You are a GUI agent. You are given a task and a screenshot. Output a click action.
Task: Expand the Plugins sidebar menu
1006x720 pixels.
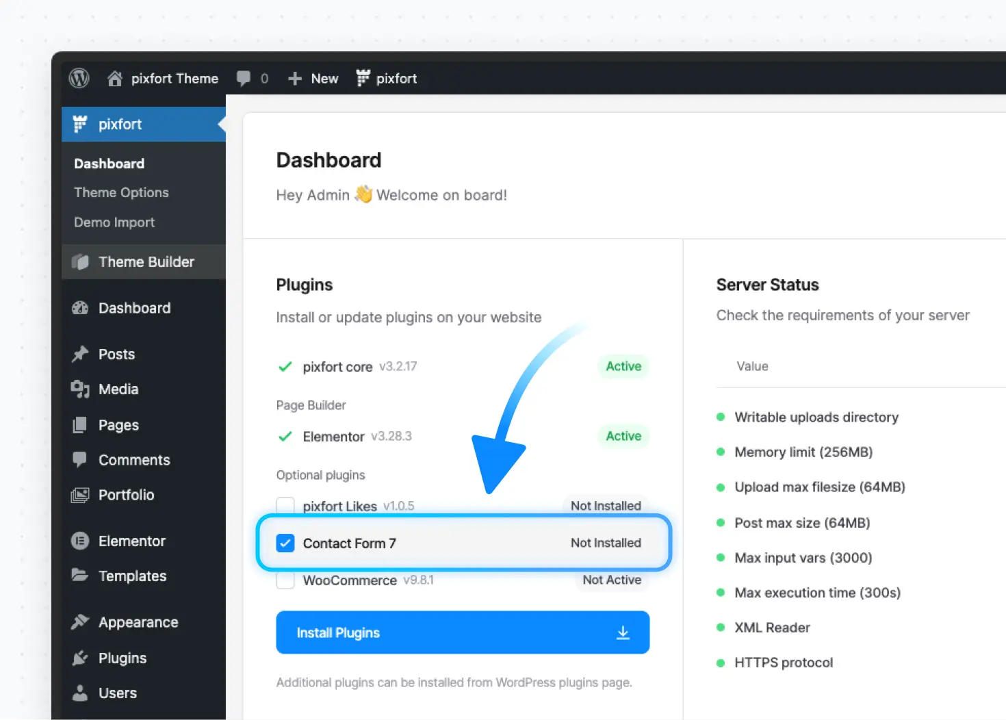pyautogui.click(x=122, y=658)
